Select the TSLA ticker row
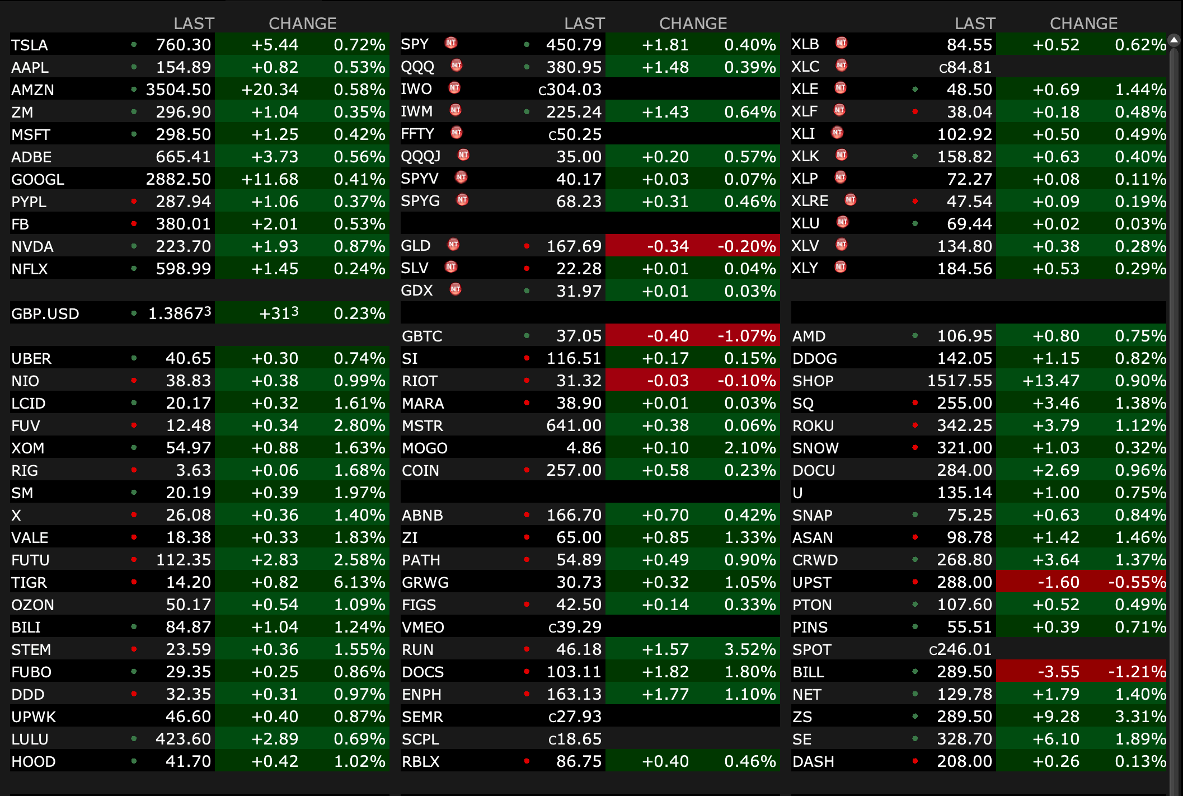This screenshot has width=1183, height=796. pyautogui.click(x=30, y=45)
